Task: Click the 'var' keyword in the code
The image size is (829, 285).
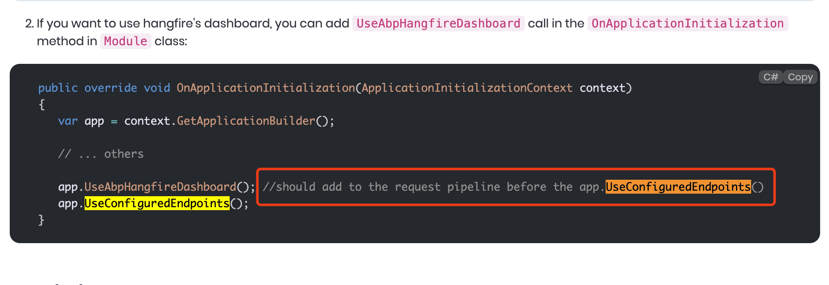Action: pos(68,121)
